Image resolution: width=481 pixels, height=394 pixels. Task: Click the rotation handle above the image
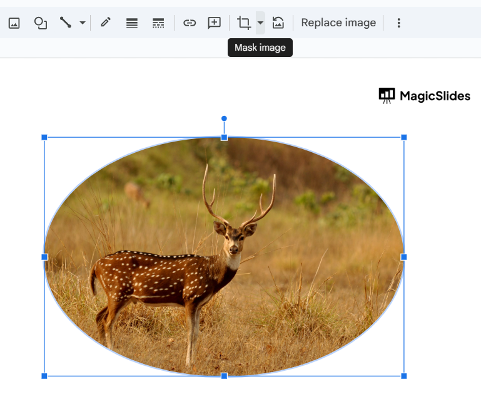pos(224,118)
